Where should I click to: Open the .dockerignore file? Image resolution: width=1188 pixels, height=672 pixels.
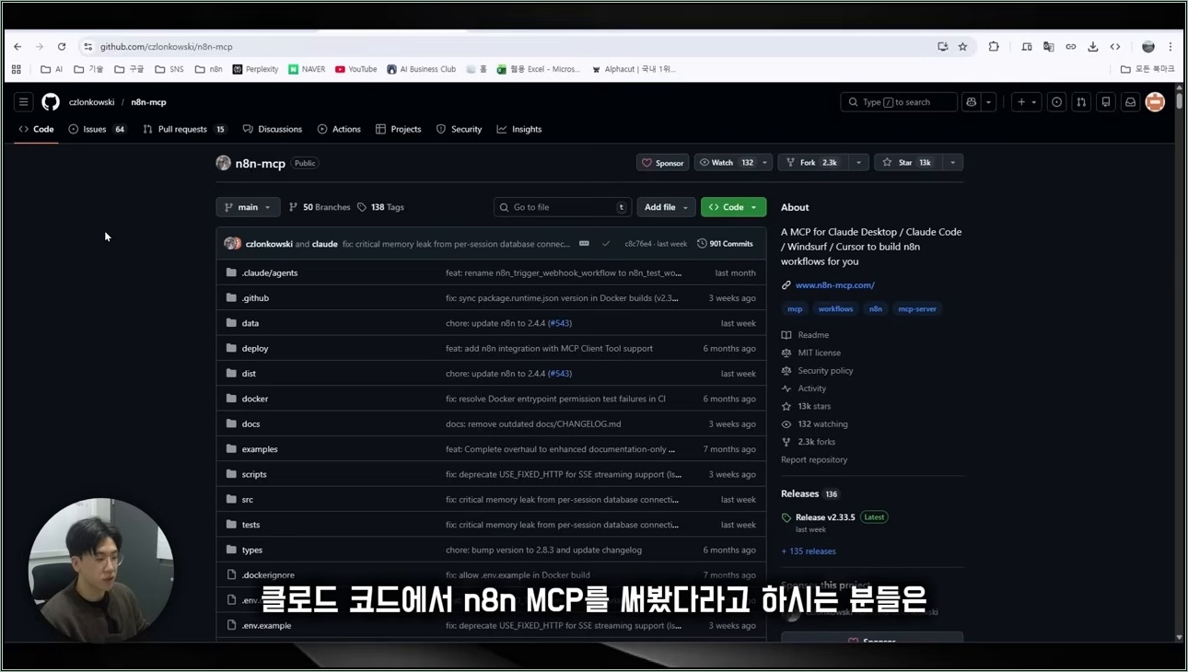268,575
